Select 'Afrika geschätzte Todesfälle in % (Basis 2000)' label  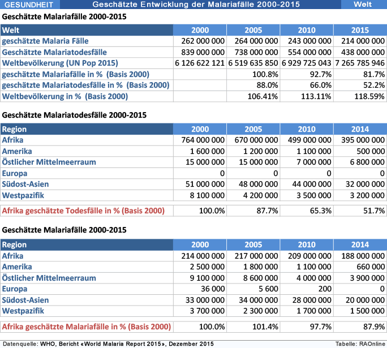pyautogui.click(x=83, y=211)
